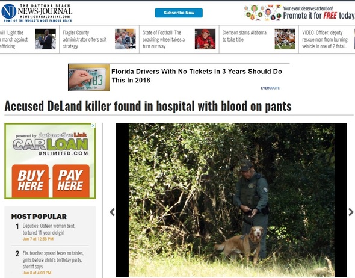The width and height of the screenshot is (355, 278).
Task: Click the Promote it for FREE banner
Action: 299,13
